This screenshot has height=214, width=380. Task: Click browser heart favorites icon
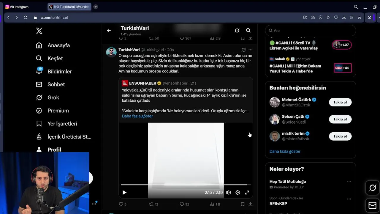click(x=336, y=18)
